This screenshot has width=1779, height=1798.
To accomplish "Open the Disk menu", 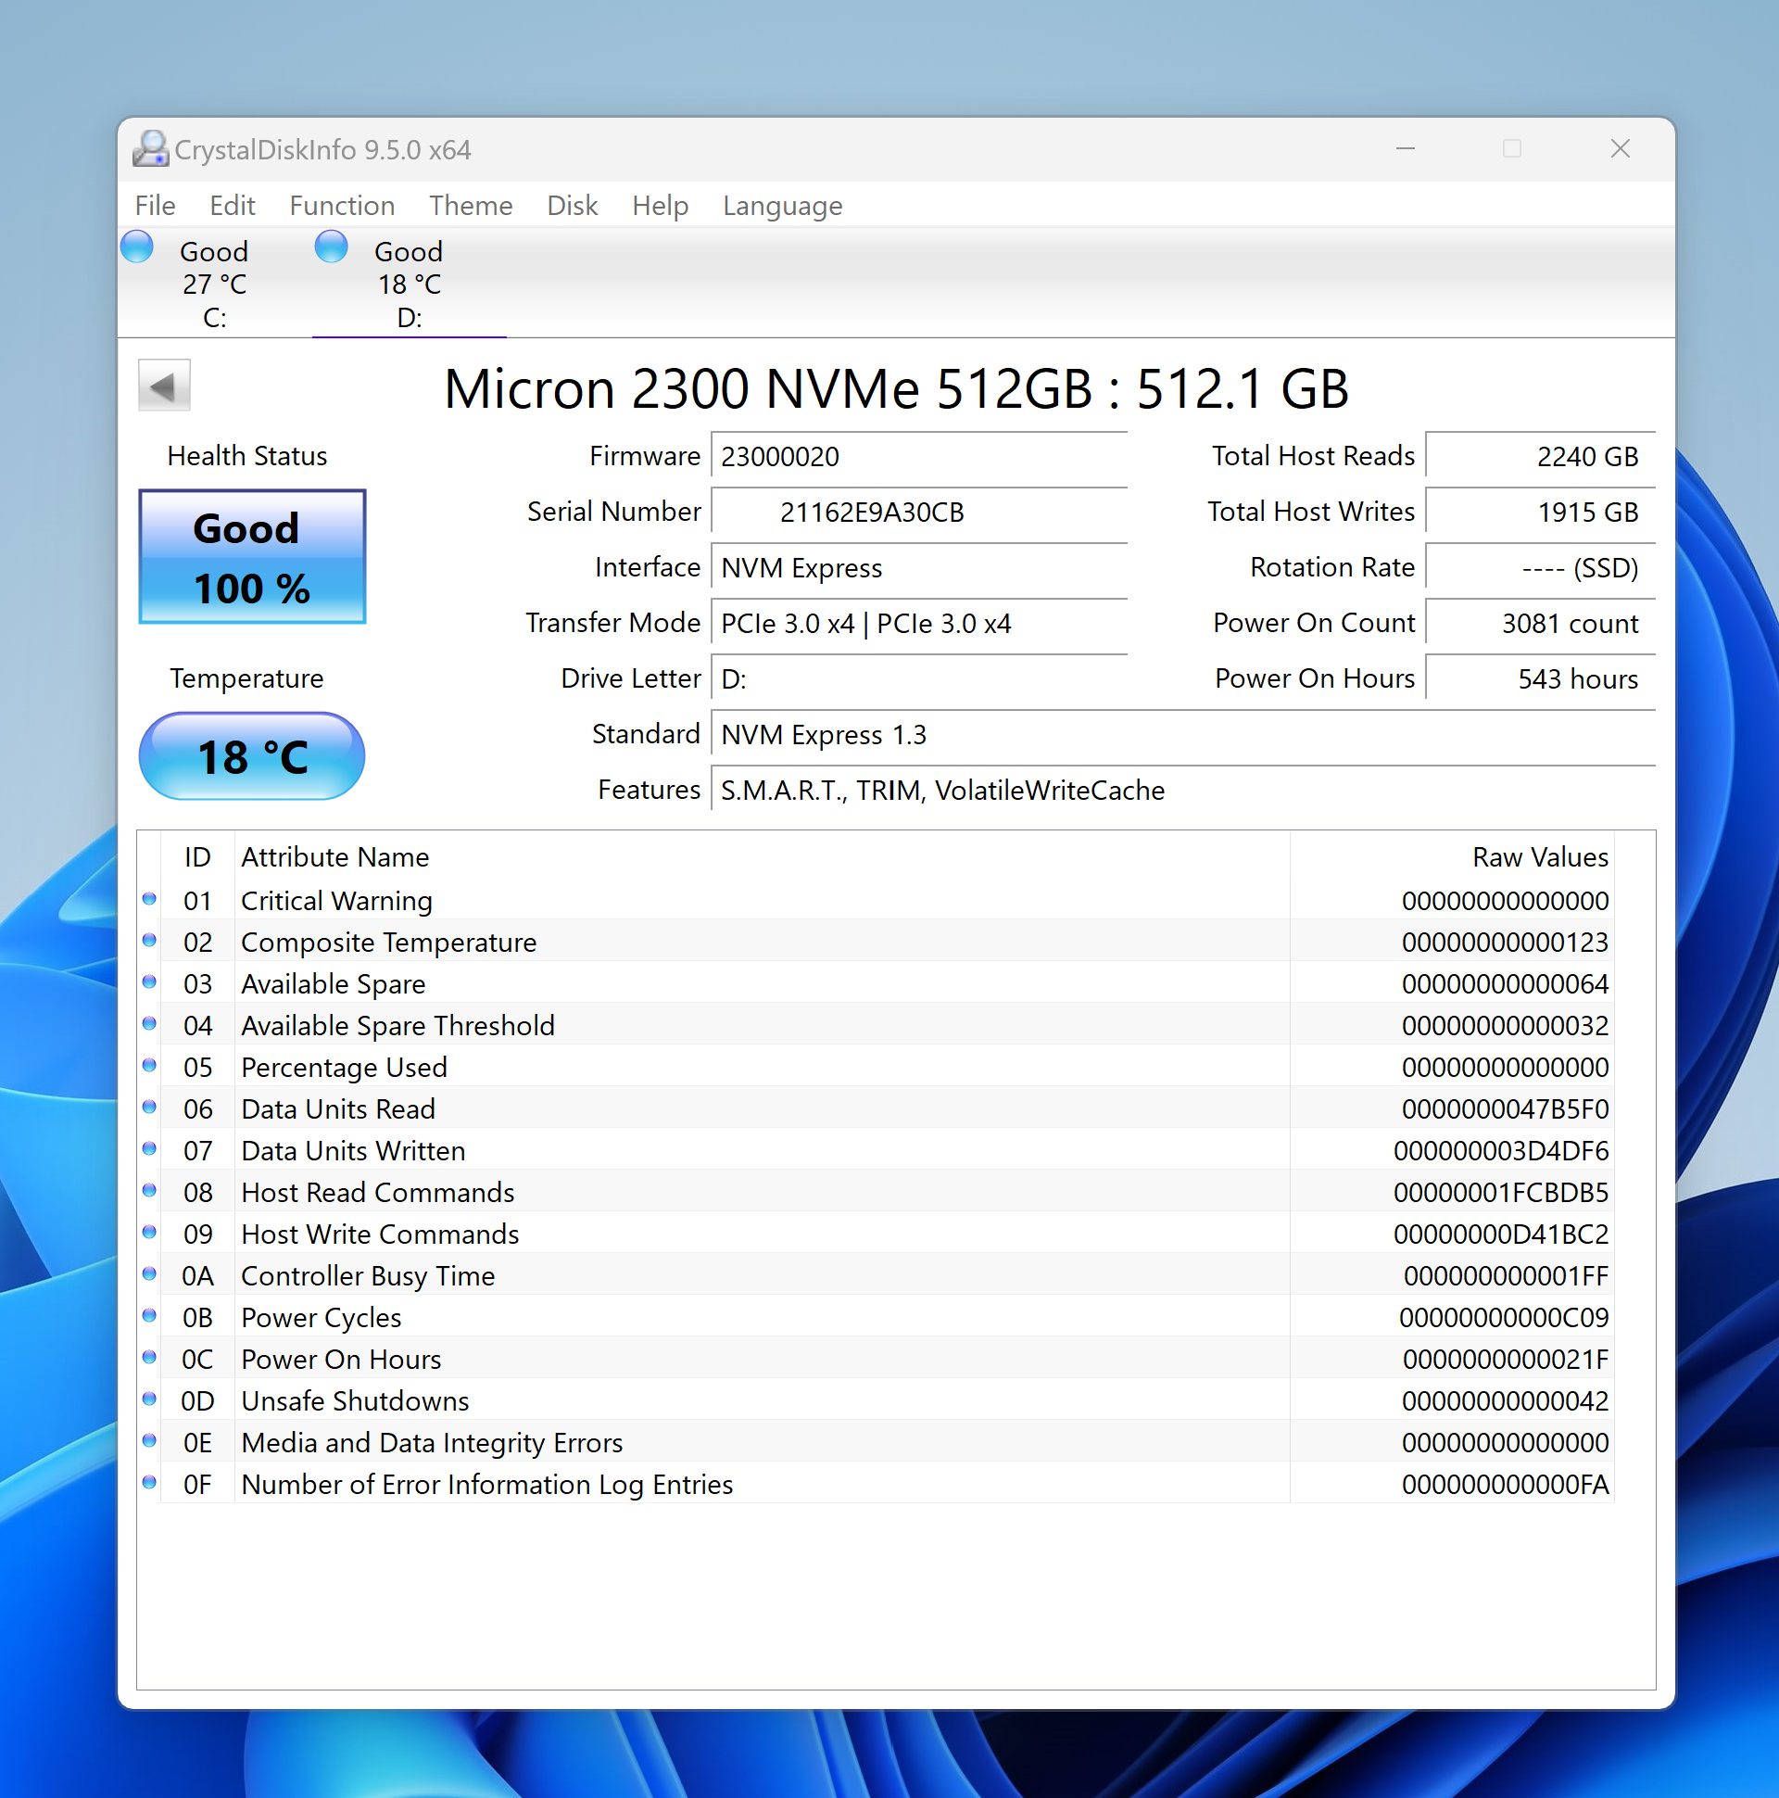I will coord(572,205).
